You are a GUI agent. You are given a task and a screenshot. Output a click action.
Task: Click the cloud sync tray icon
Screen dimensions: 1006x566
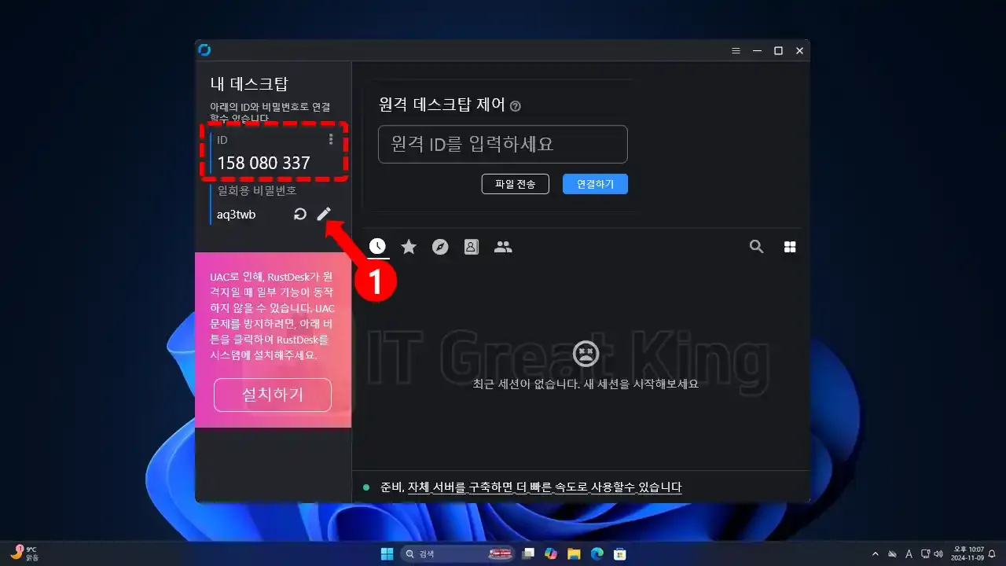point(892,553)
